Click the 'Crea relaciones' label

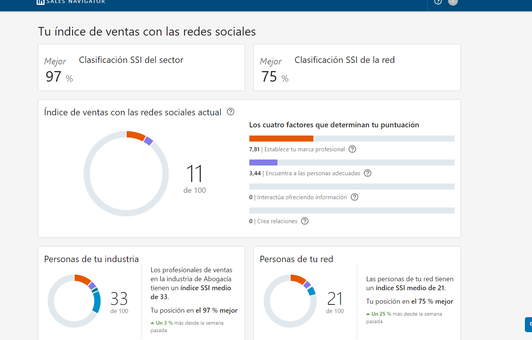(277, 221)
